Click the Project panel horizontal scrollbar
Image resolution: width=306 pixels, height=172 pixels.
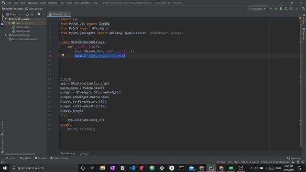click(x=20, y=154)
